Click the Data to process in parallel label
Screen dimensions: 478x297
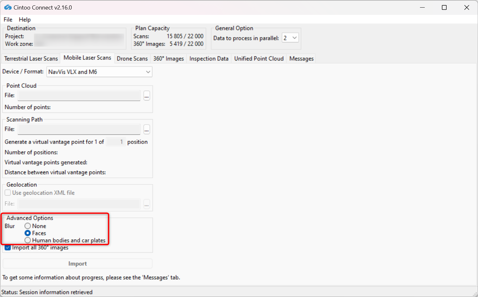[246, 38]
